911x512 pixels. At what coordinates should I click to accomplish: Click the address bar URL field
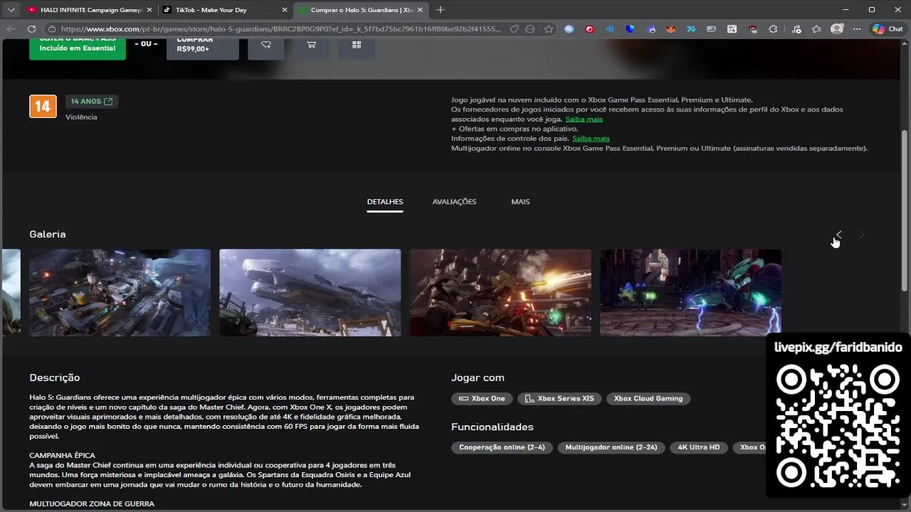click(281, 29)
